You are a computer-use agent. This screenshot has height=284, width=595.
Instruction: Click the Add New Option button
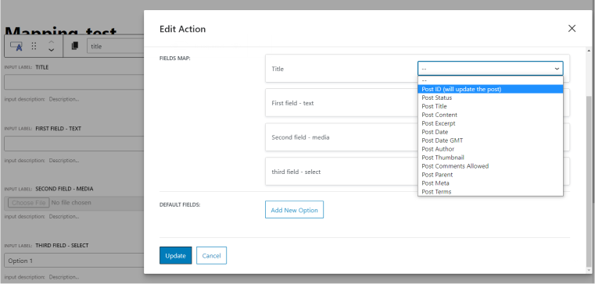click(294, 210)
